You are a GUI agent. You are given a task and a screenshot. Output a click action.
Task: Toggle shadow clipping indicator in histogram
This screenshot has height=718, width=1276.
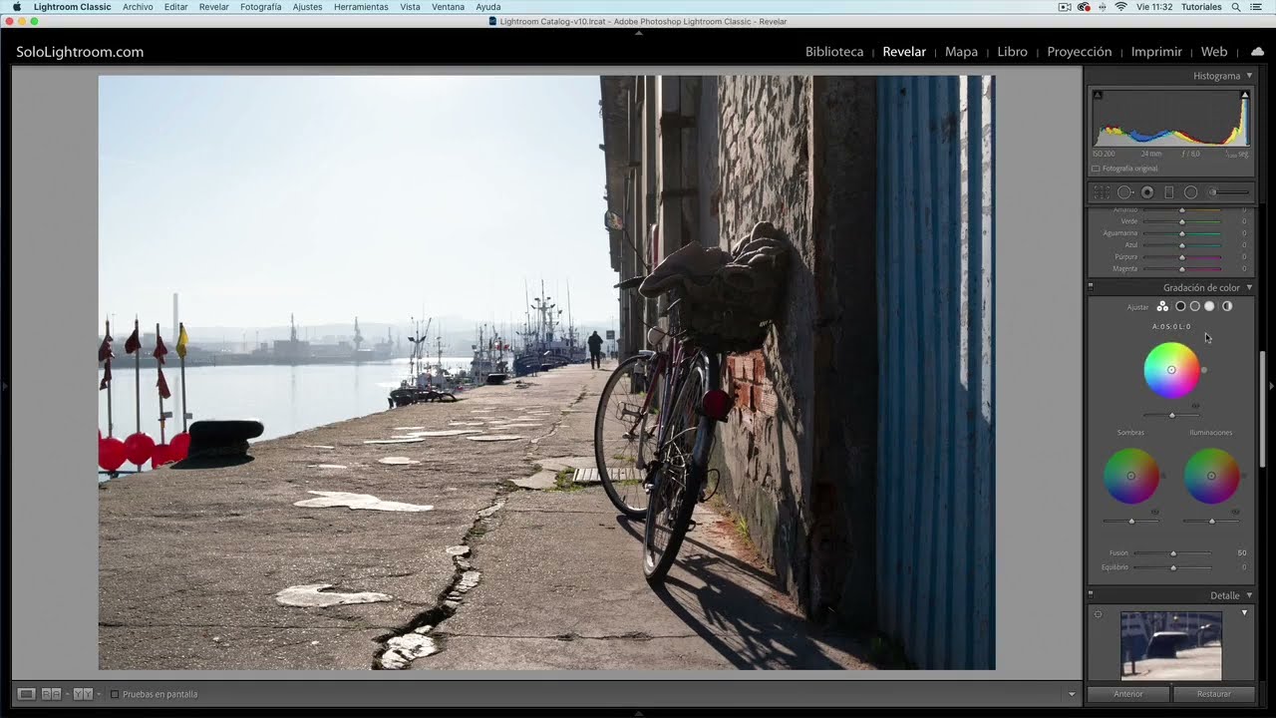point(1098,95)
